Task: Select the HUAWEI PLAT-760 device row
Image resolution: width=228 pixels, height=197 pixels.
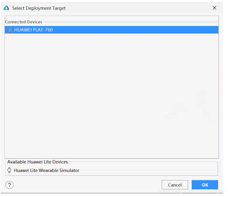Action: coord(111,30)
